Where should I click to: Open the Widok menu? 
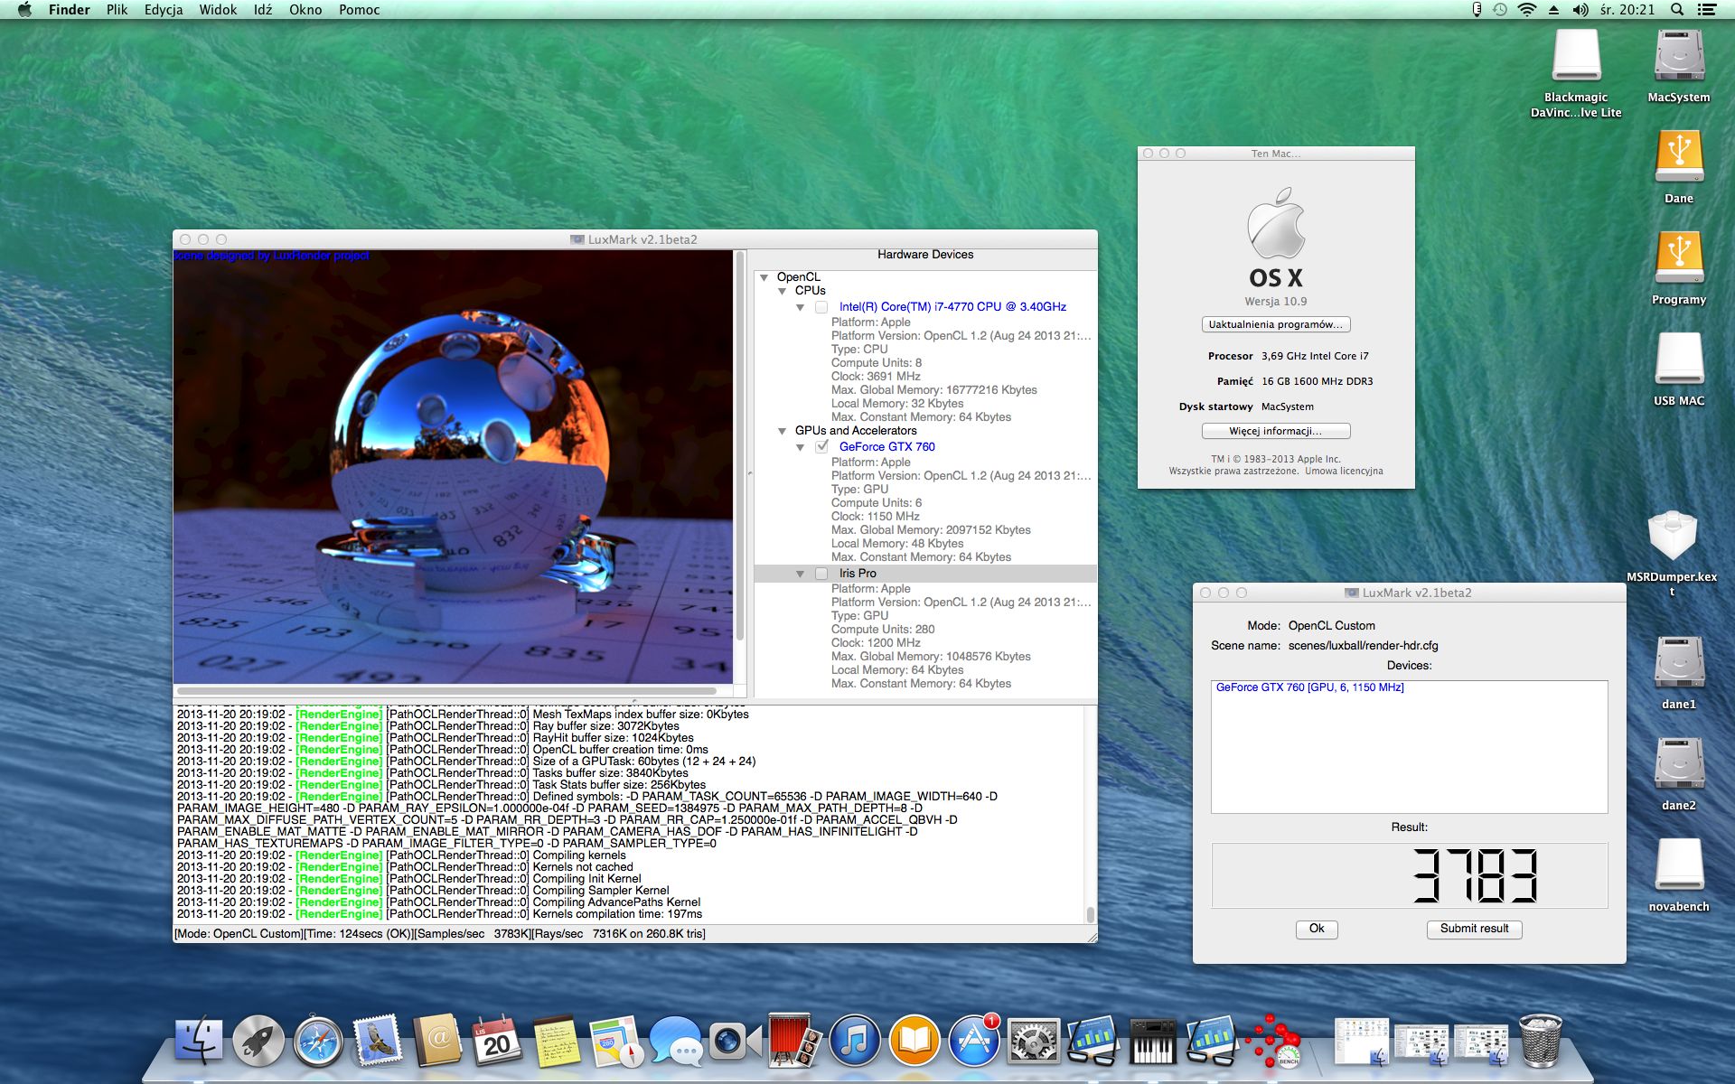click(x=218, y=10)
